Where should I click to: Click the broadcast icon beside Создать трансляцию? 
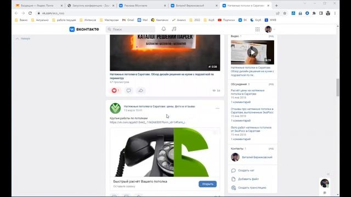pyautogui.click(x=234, y=188)
